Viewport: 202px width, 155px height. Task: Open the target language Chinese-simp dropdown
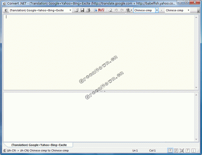tap(188, 10)
